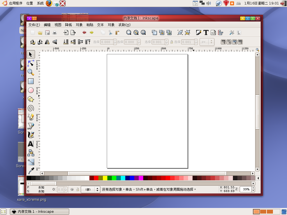Open 文本 menu
The image size is (287, 215).
[x=101, y=25]
